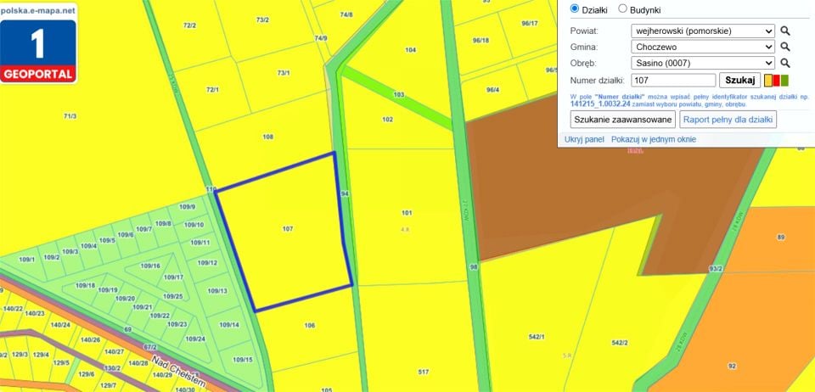The height and width of the screenshot is (392, 815).
Task: Click the Szukaj button
Action: point(739,81)
